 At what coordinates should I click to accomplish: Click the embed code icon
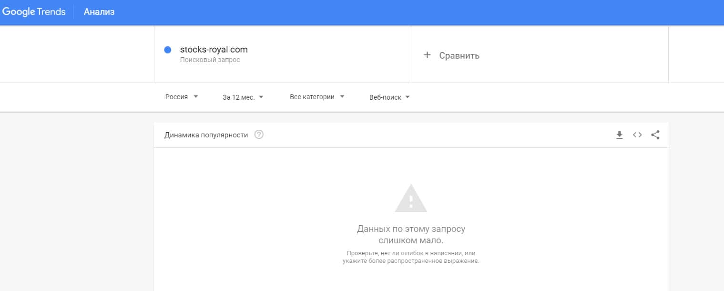pyautogui.click(x=637, y=135)
